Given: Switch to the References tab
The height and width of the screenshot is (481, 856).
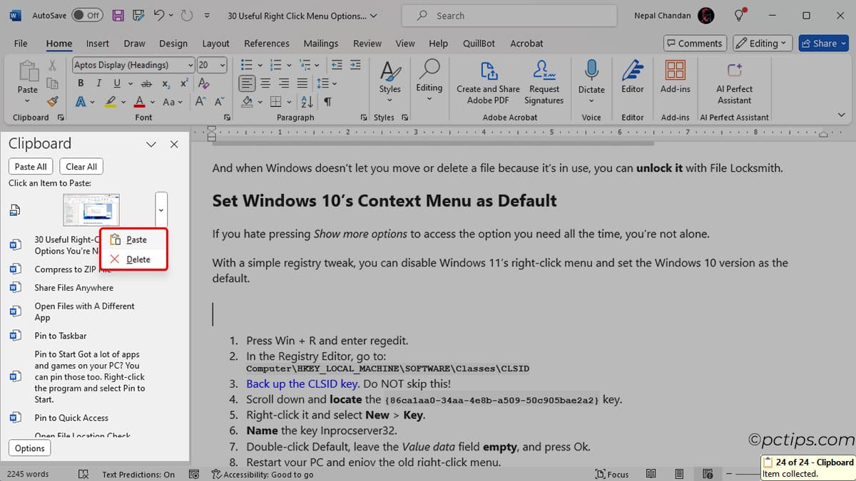Looking at the screenshot, I should coord(266,43).
